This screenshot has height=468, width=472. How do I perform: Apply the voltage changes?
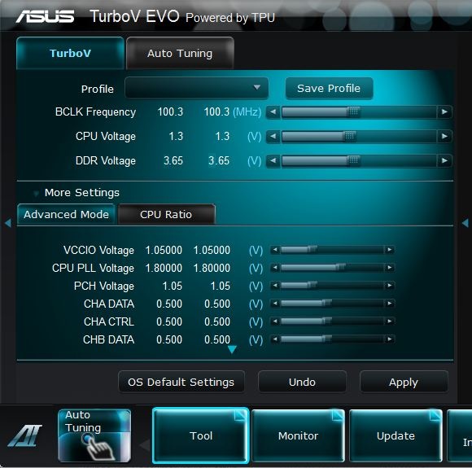[404, 383]
